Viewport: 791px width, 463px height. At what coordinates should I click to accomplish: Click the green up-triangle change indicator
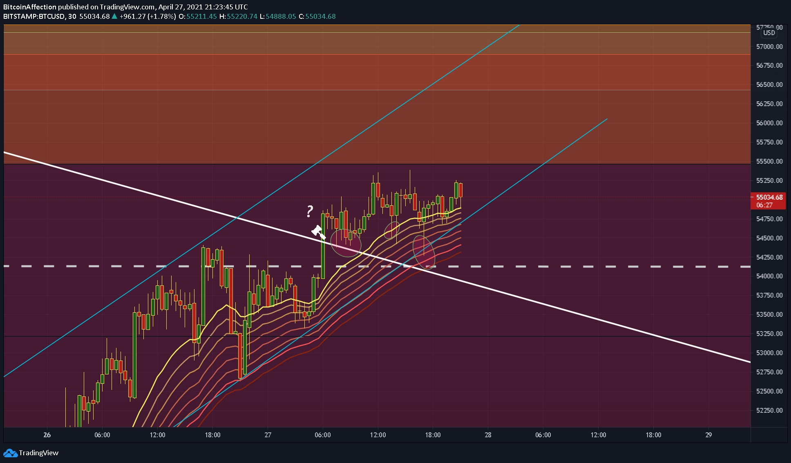[x=114, y=16]
